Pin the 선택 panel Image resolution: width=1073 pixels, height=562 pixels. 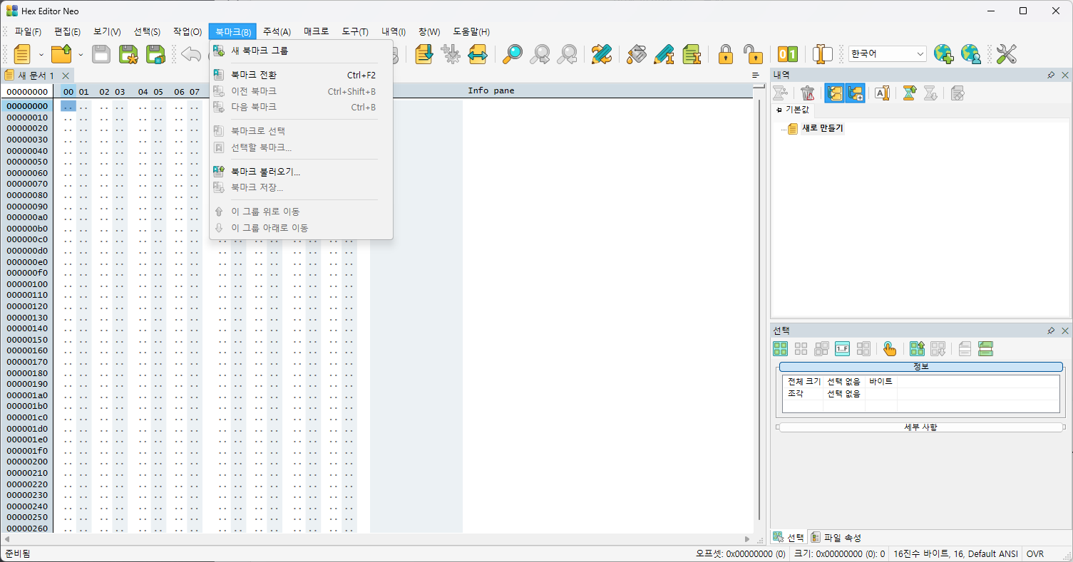(1051, 331)
